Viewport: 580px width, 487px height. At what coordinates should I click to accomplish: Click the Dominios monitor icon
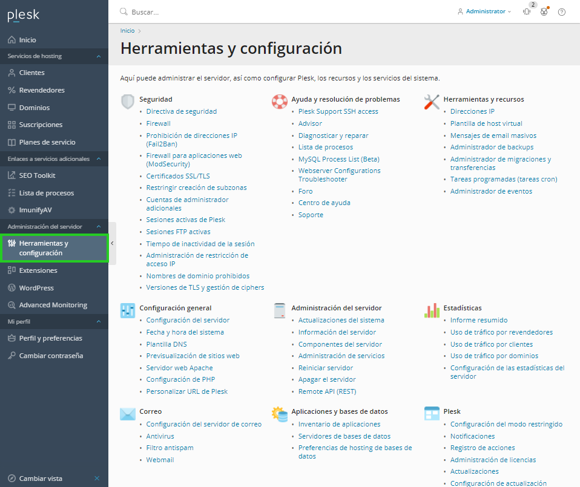[x=12, y=108]
